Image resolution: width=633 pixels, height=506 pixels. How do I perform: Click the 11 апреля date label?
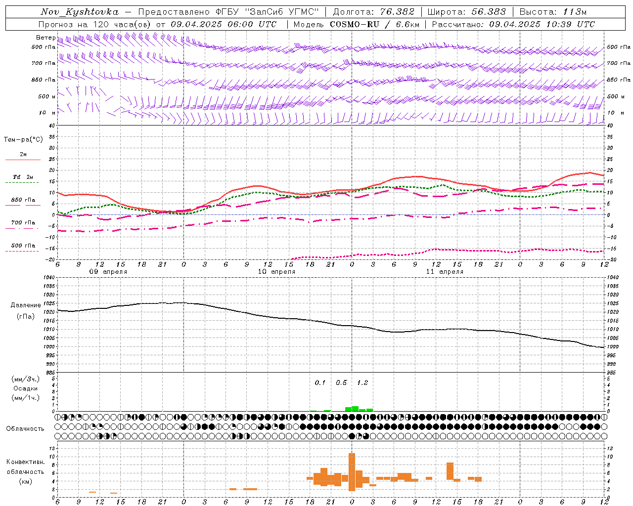click(x=445, y=272)
